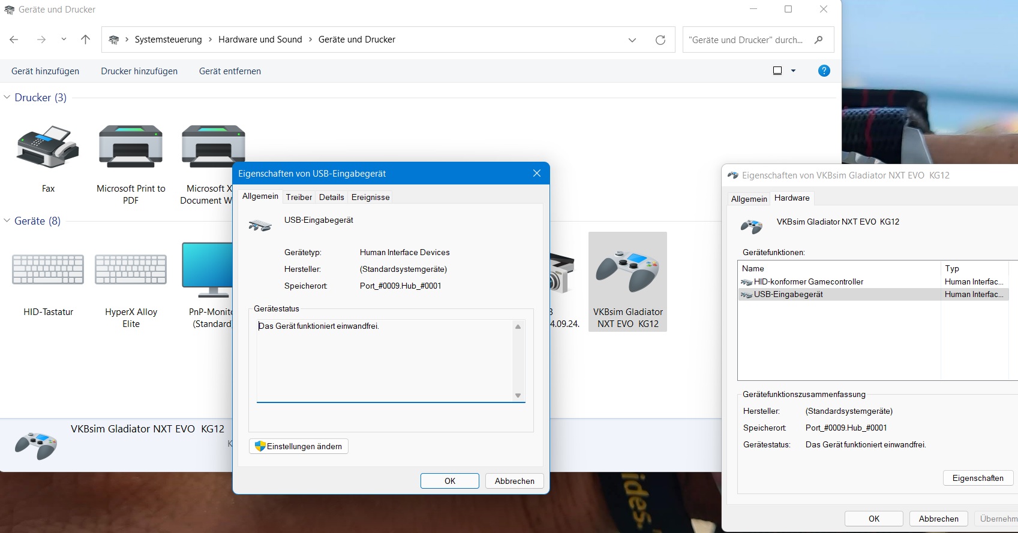This screenshot has width=1018, height=533.
Task: Select the PnP-Monitor device icon
Action: tap(207, 269)
